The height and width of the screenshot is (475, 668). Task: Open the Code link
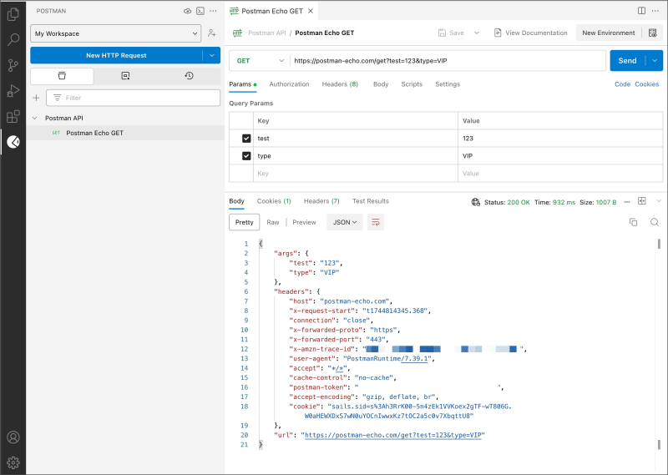click(622, 84)
